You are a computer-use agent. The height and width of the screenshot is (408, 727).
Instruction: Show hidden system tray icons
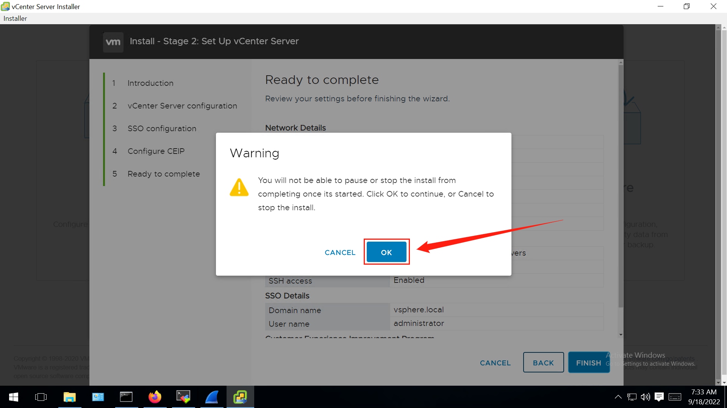(x=618, y=397)
